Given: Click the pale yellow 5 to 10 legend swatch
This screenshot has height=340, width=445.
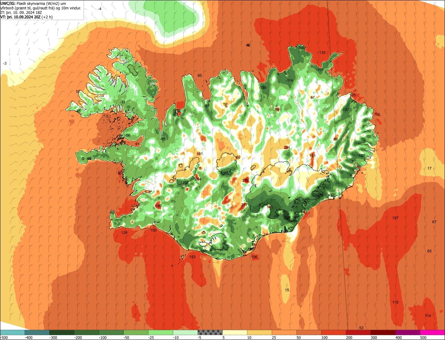Looking at the screenshot, I should pyautogui.click(x=235, y=332).
